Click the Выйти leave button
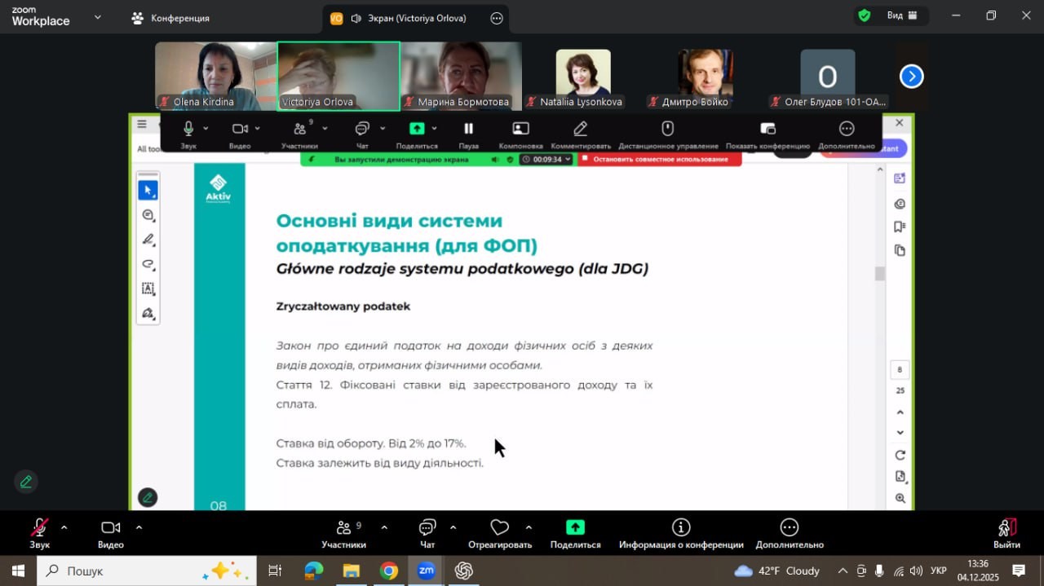 coord(1006,528)
